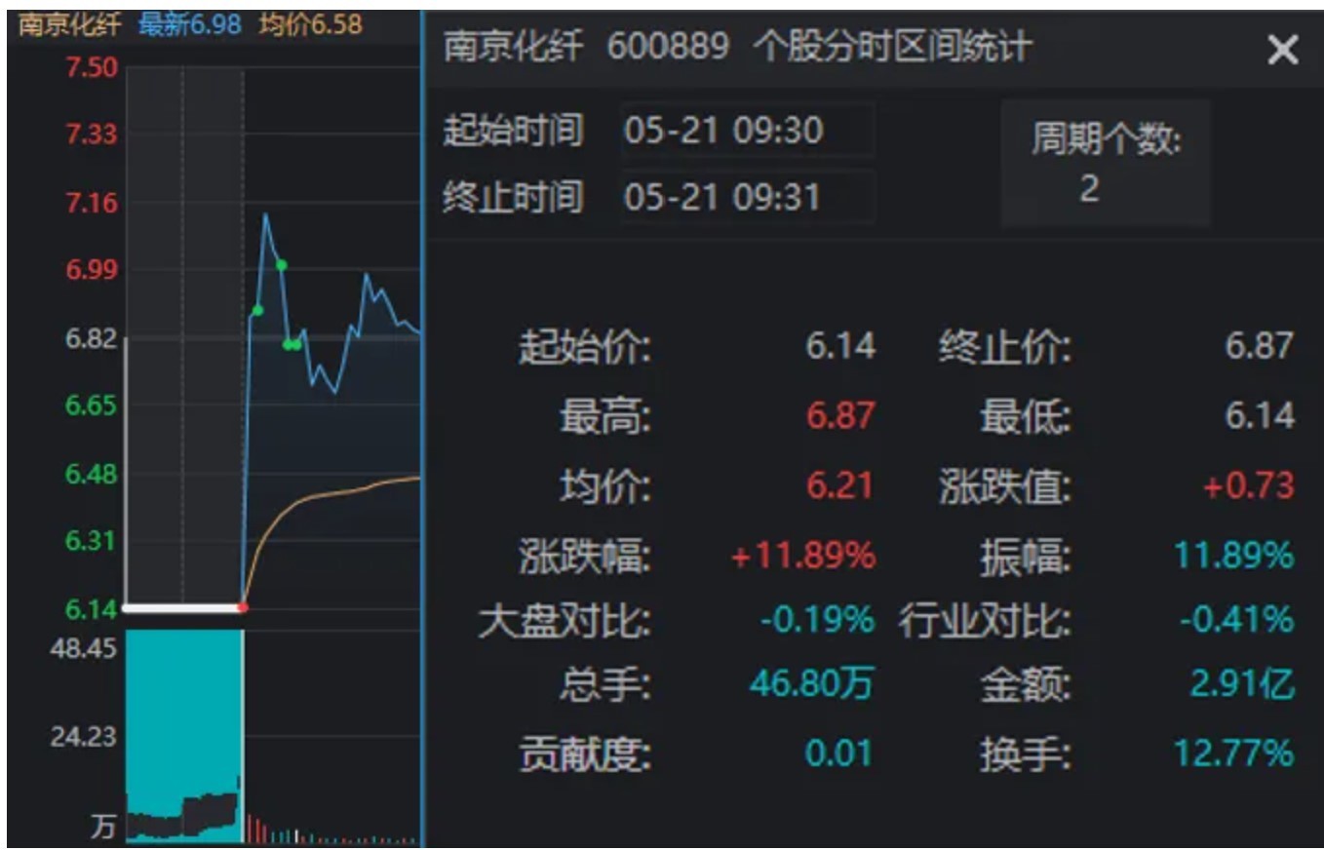
Task: Click the 起始时间 label
Action: [x=513, y=130]
